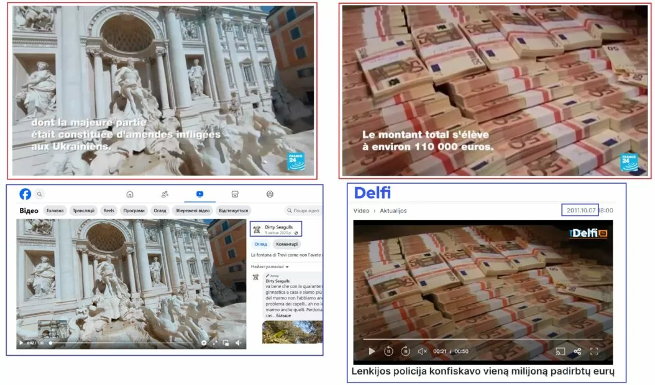Open the Facebook Friends icon

pyautogui.click(x=165, y=194)
